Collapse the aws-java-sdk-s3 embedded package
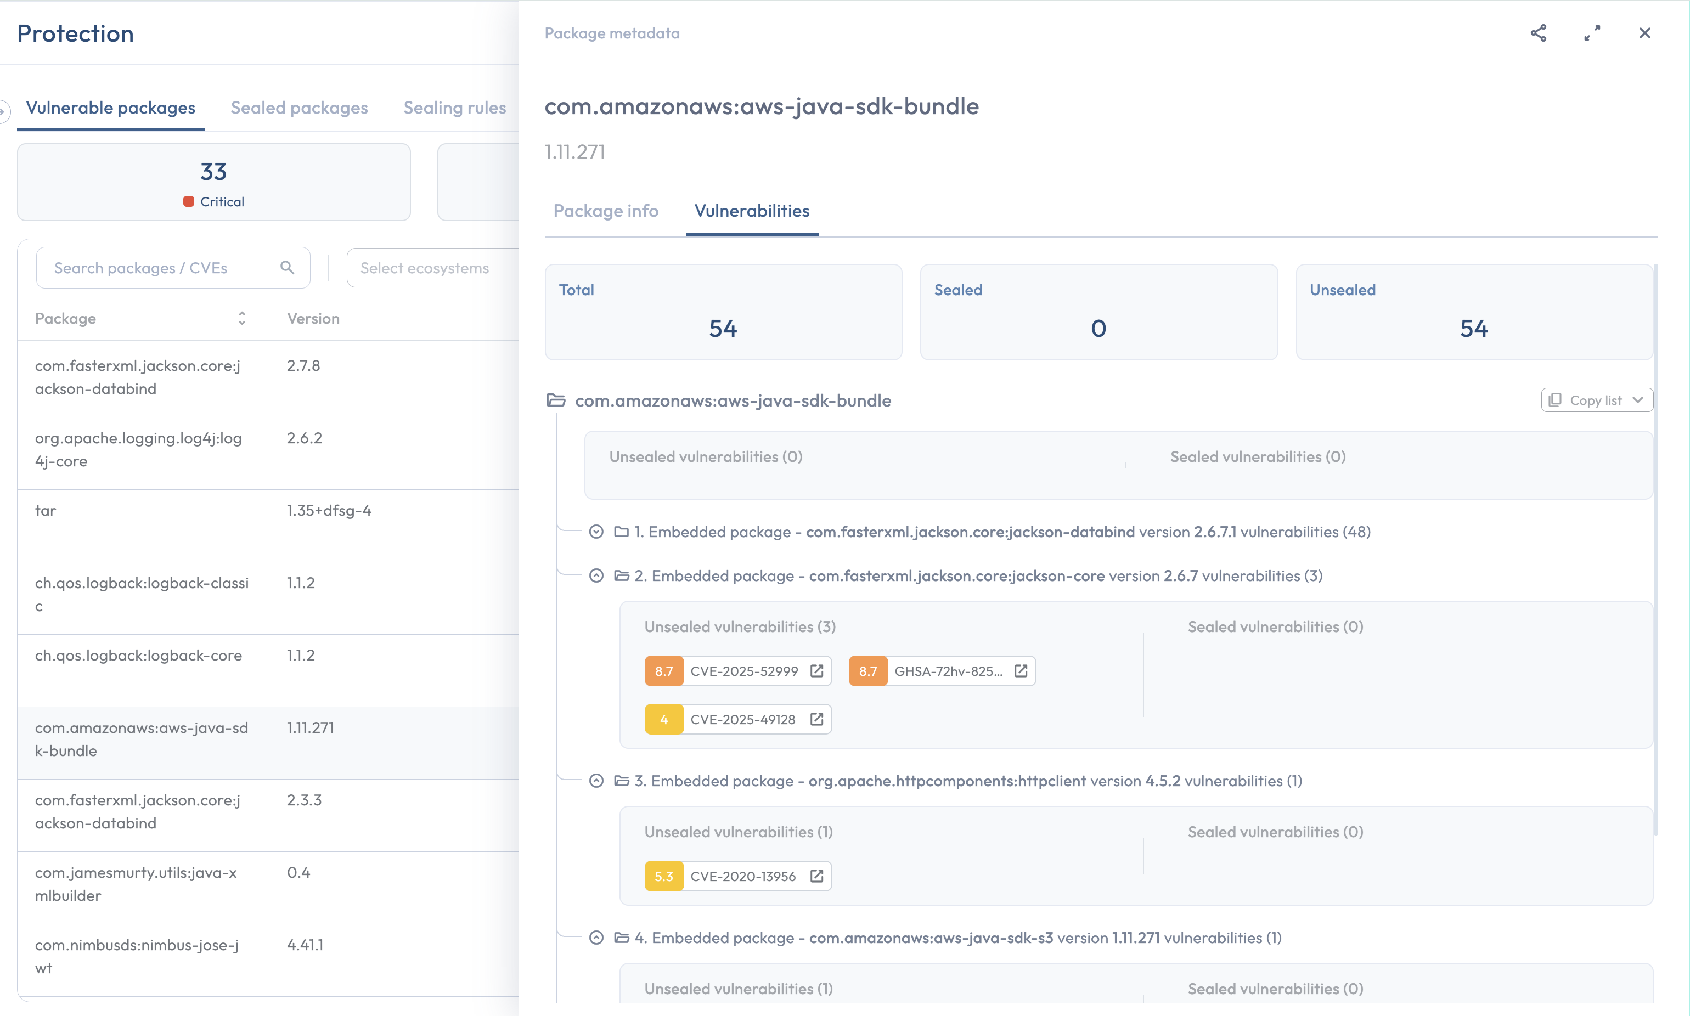The width and height of the screenshot is (1690, 1016). [x=596, y=938]
